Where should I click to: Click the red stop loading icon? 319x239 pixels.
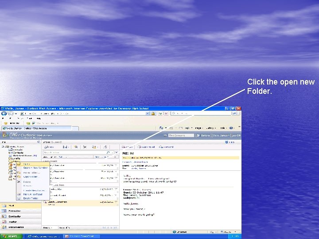(166, 113)
